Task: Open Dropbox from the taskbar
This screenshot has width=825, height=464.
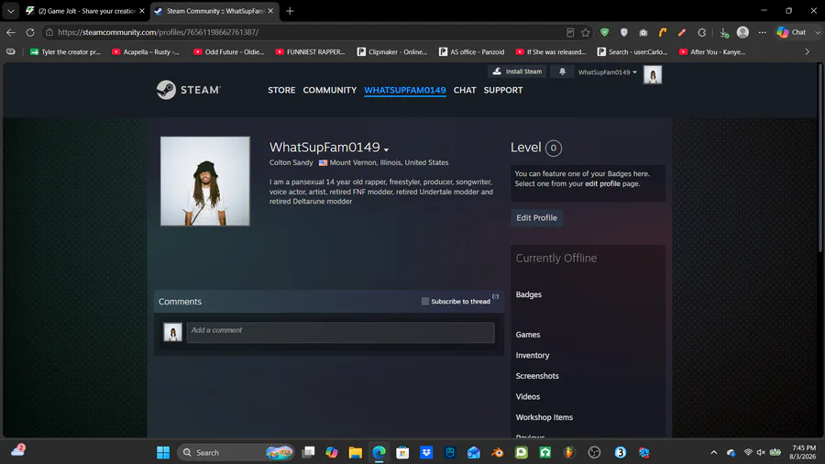Action: [426, 452]
